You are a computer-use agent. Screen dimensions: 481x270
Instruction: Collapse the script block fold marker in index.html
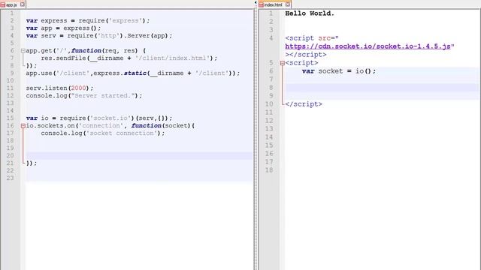tap(283, 63)
